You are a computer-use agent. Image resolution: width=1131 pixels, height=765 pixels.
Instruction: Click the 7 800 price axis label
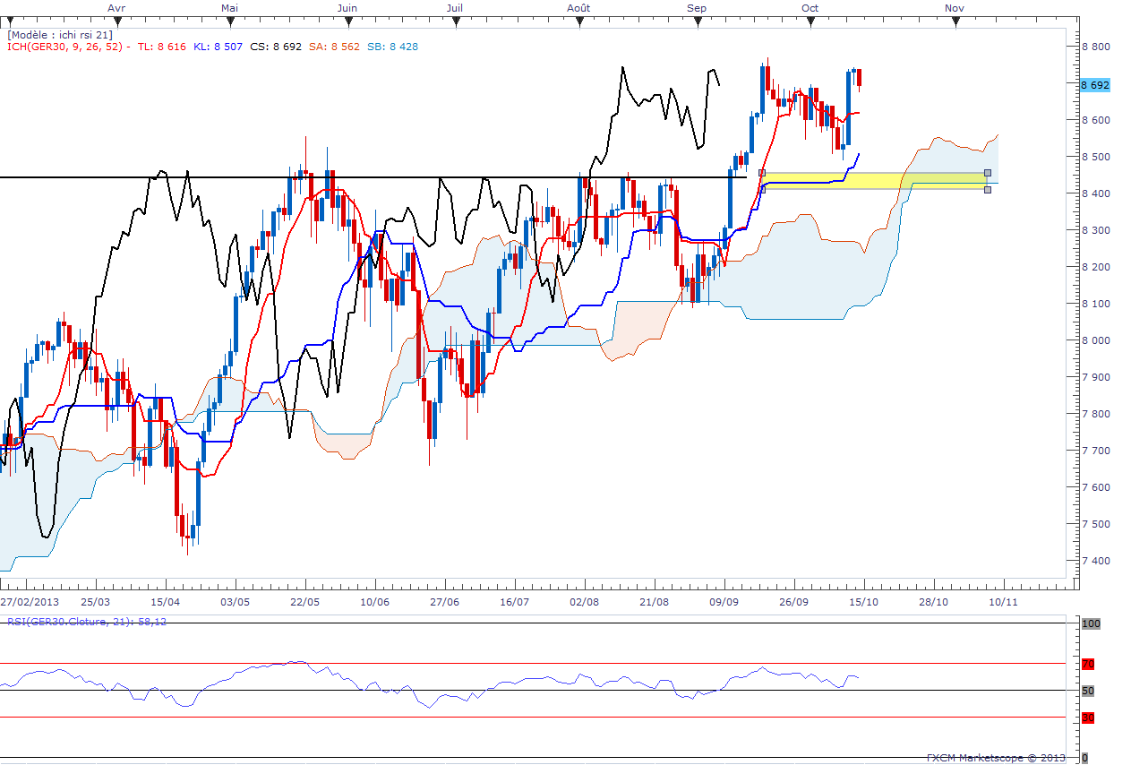pyautogui.click(x=1096, y=414)
